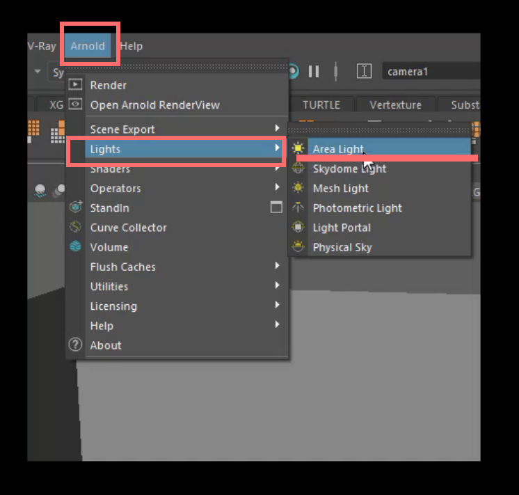Click the Volume cube icon

tap(75, 246)
